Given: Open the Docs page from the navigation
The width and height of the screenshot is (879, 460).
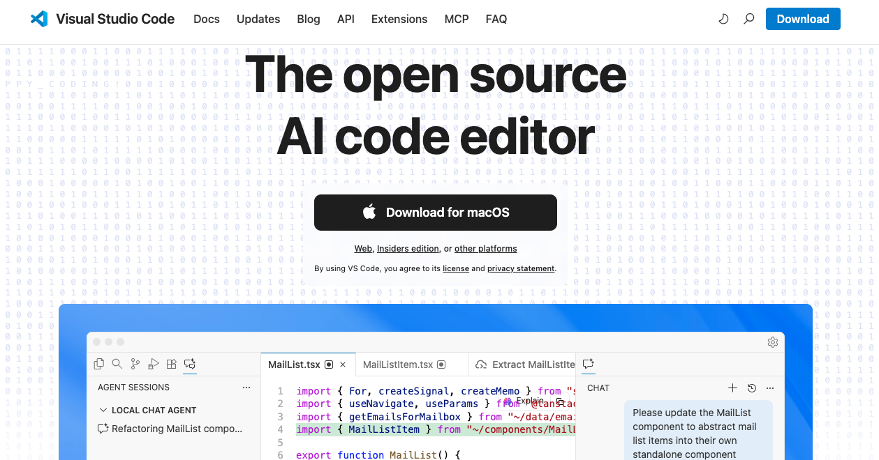Looking at the screenshot, I should (x=206, y=19).
